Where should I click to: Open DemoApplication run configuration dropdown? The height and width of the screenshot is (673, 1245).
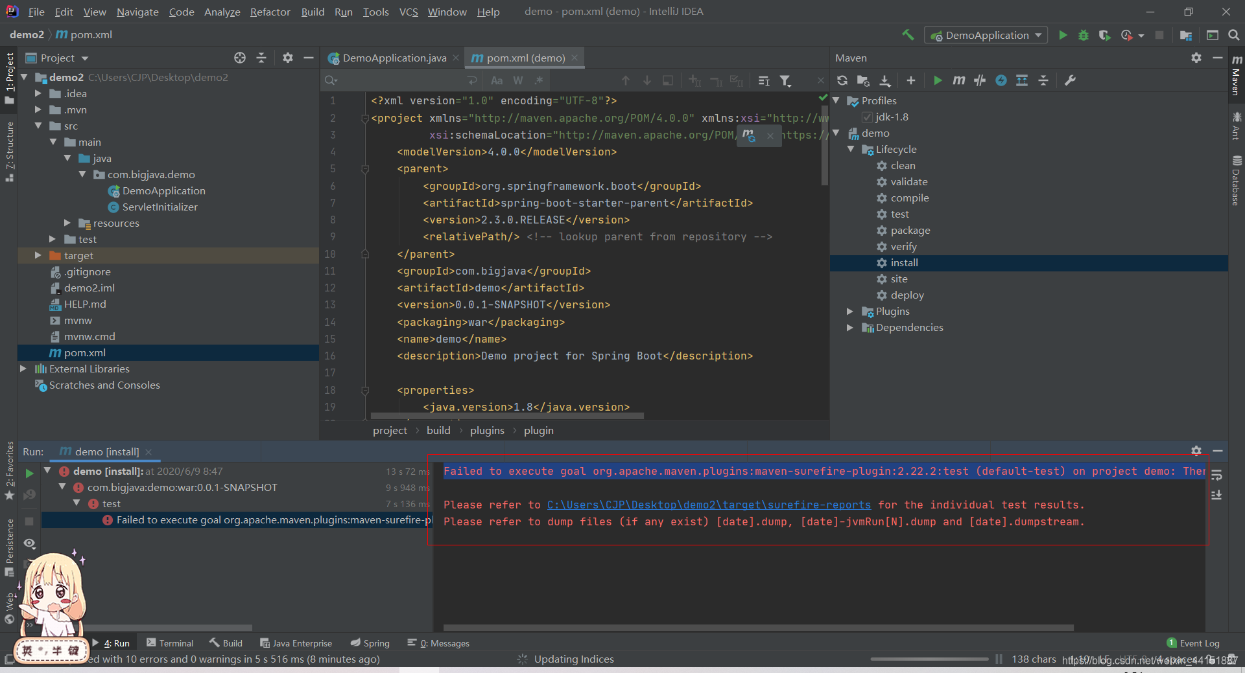tap(986, 35)
